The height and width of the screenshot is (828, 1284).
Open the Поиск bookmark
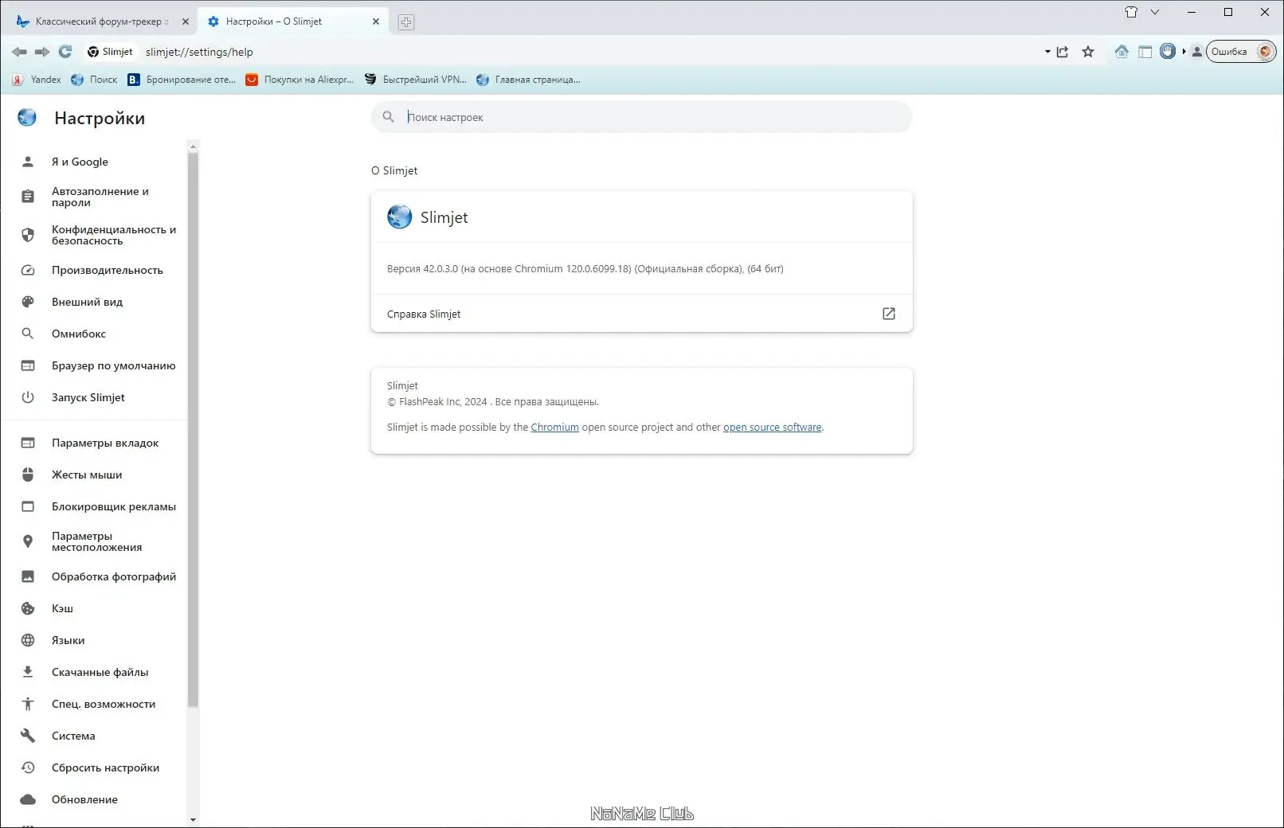(x=94, y=80)
